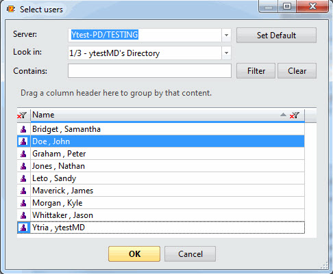This screenshot has width=333, height=274.
Task: Apply the Filter button
Action: (x=256, y=71)
